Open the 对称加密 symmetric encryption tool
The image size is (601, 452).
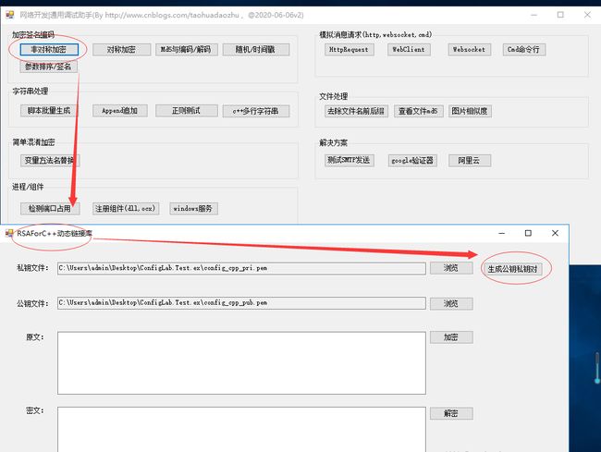(121, 49)
